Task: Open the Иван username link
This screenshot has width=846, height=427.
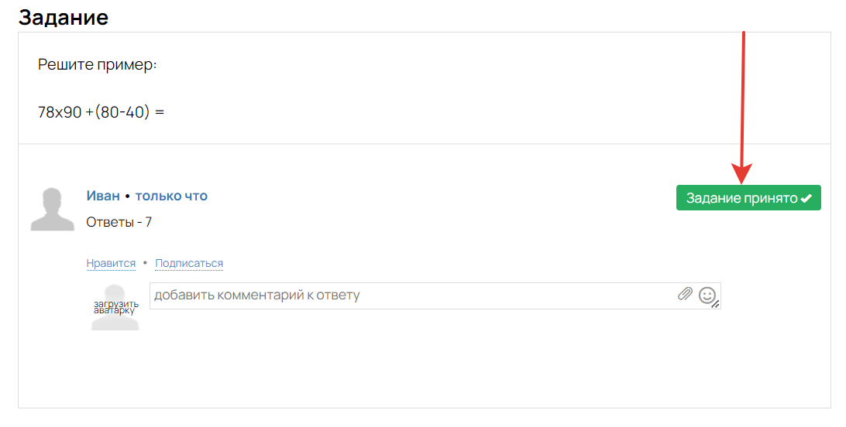Action: (103, 196)
